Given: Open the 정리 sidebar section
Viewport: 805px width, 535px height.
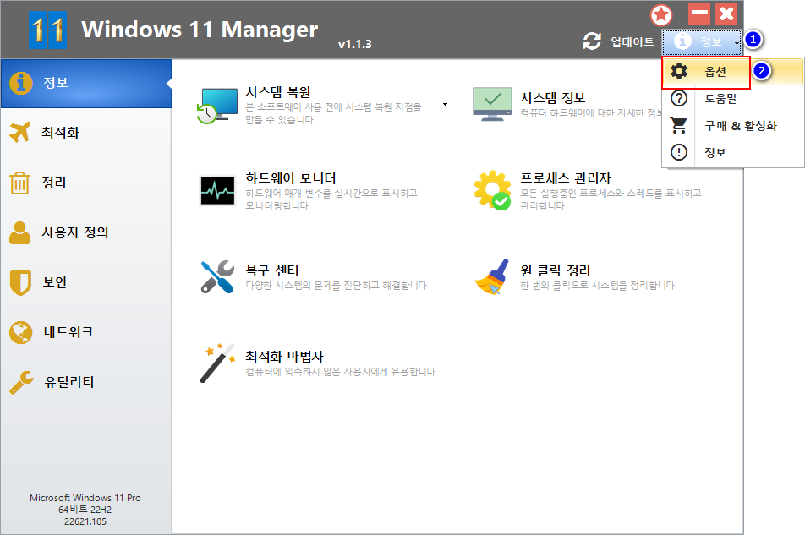Looking at the screenshot, I should tap(85, 182).
